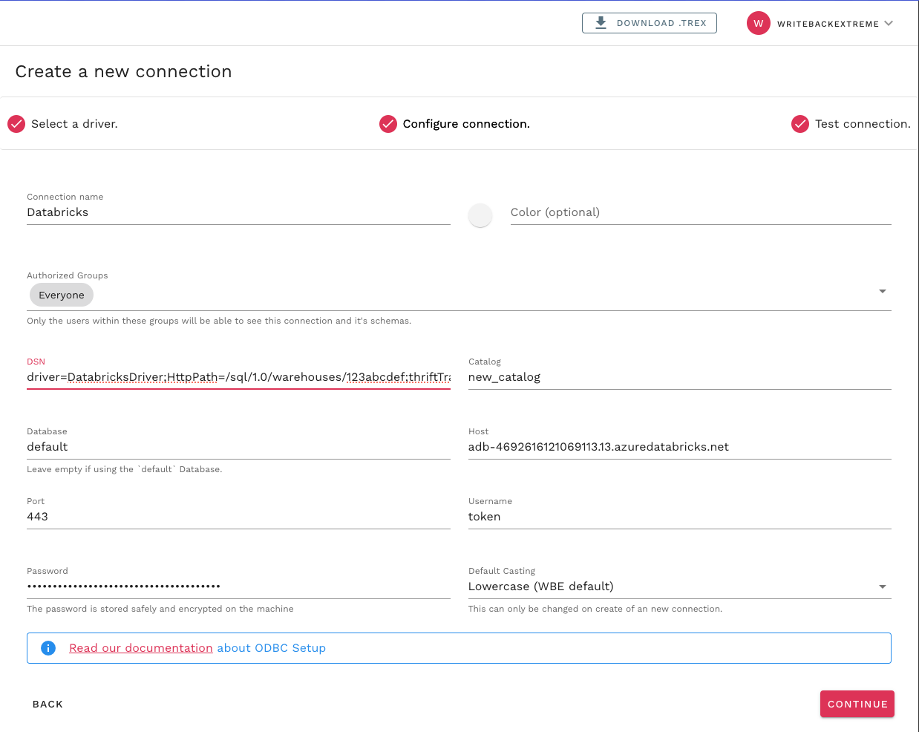Click the Connection name field

(238, 212)
